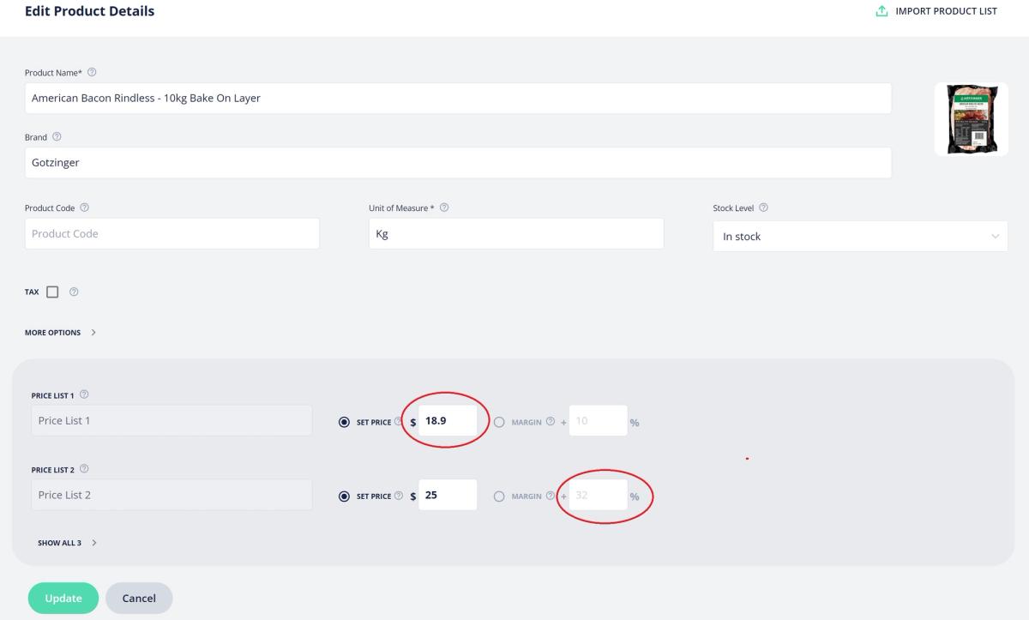Open help icon next to Product Code

pyautogui.click(x=84, y=208)
